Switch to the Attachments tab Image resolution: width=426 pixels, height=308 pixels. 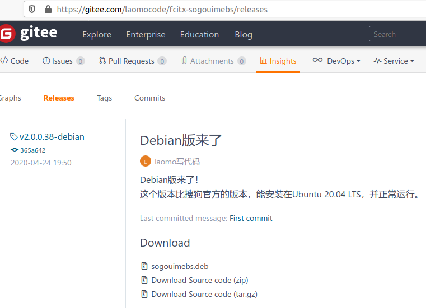[213, 61]
